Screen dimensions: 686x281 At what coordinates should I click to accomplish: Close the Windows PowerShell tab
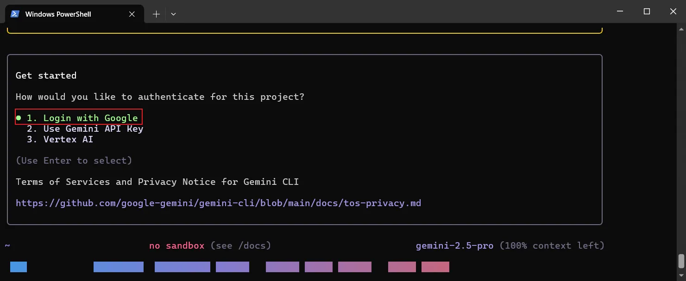pyautogui.click(x=132, y=14)
